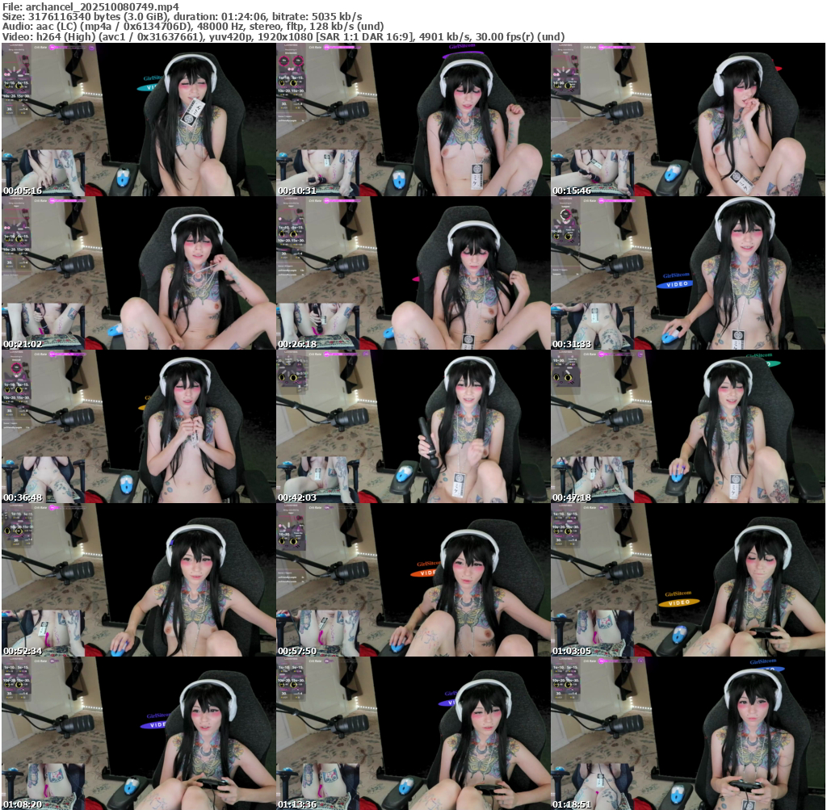The image size is (827, 810).
Task: Open the frame stamped 00:15:46
Action: click(x=688, y=120)
